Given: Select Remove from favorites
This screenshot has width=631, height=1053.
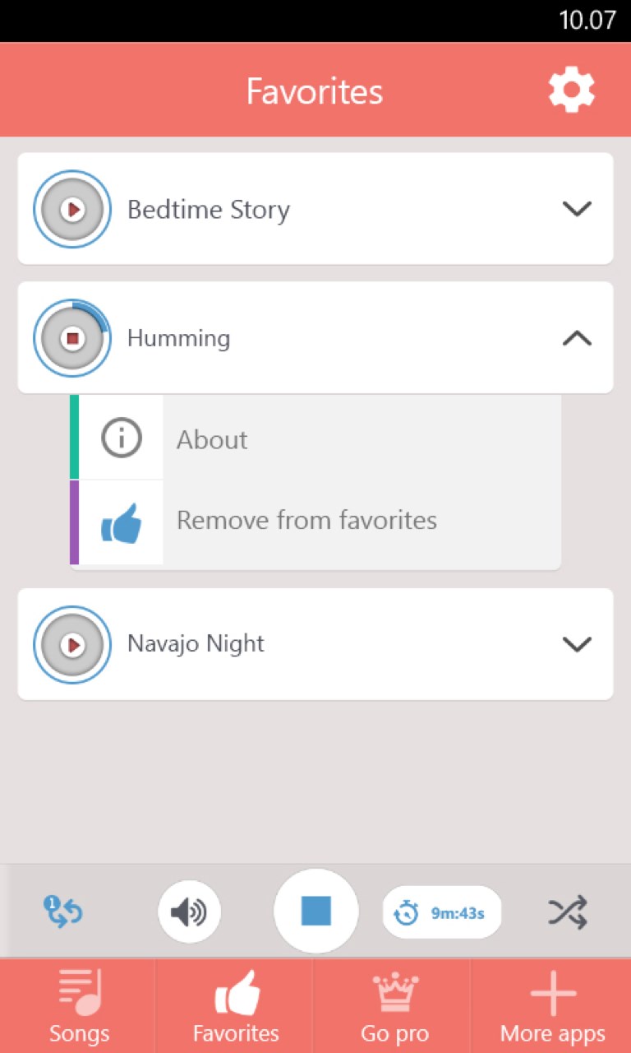Looking at the screenshot, I should [306, 521].
